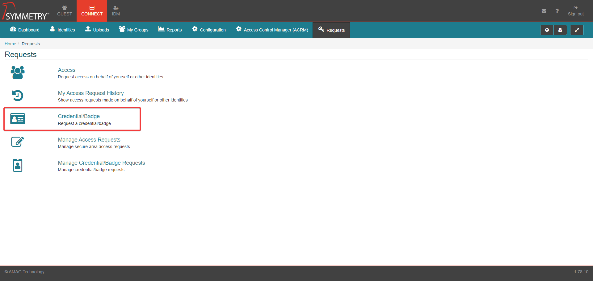
Task: Open the Manage Access Requests link
Action: point(89,140)
